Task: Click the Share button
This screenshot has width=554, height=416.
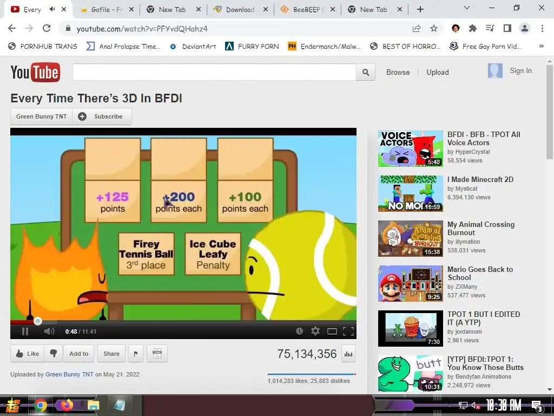Action: [111, 353]
